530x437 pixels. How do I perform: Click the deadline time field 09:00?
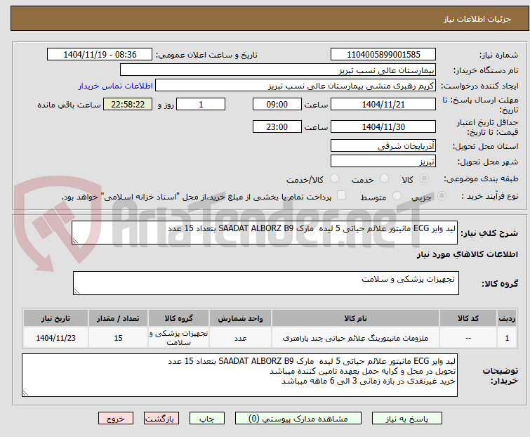pyautogui.click(x=277, y=104)
